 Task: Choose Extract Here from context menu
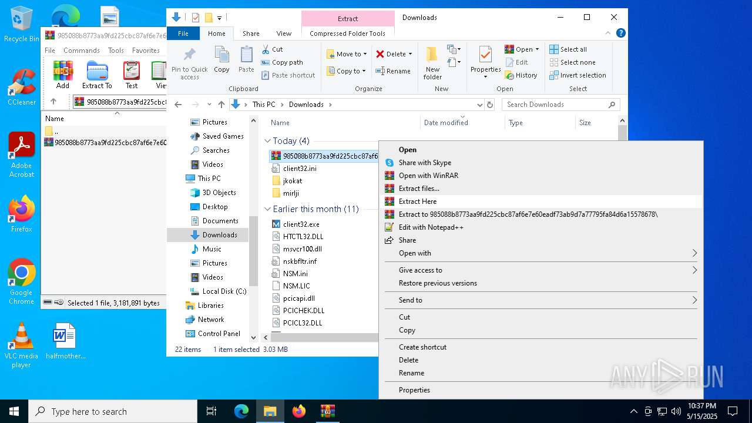pos(540,202)
